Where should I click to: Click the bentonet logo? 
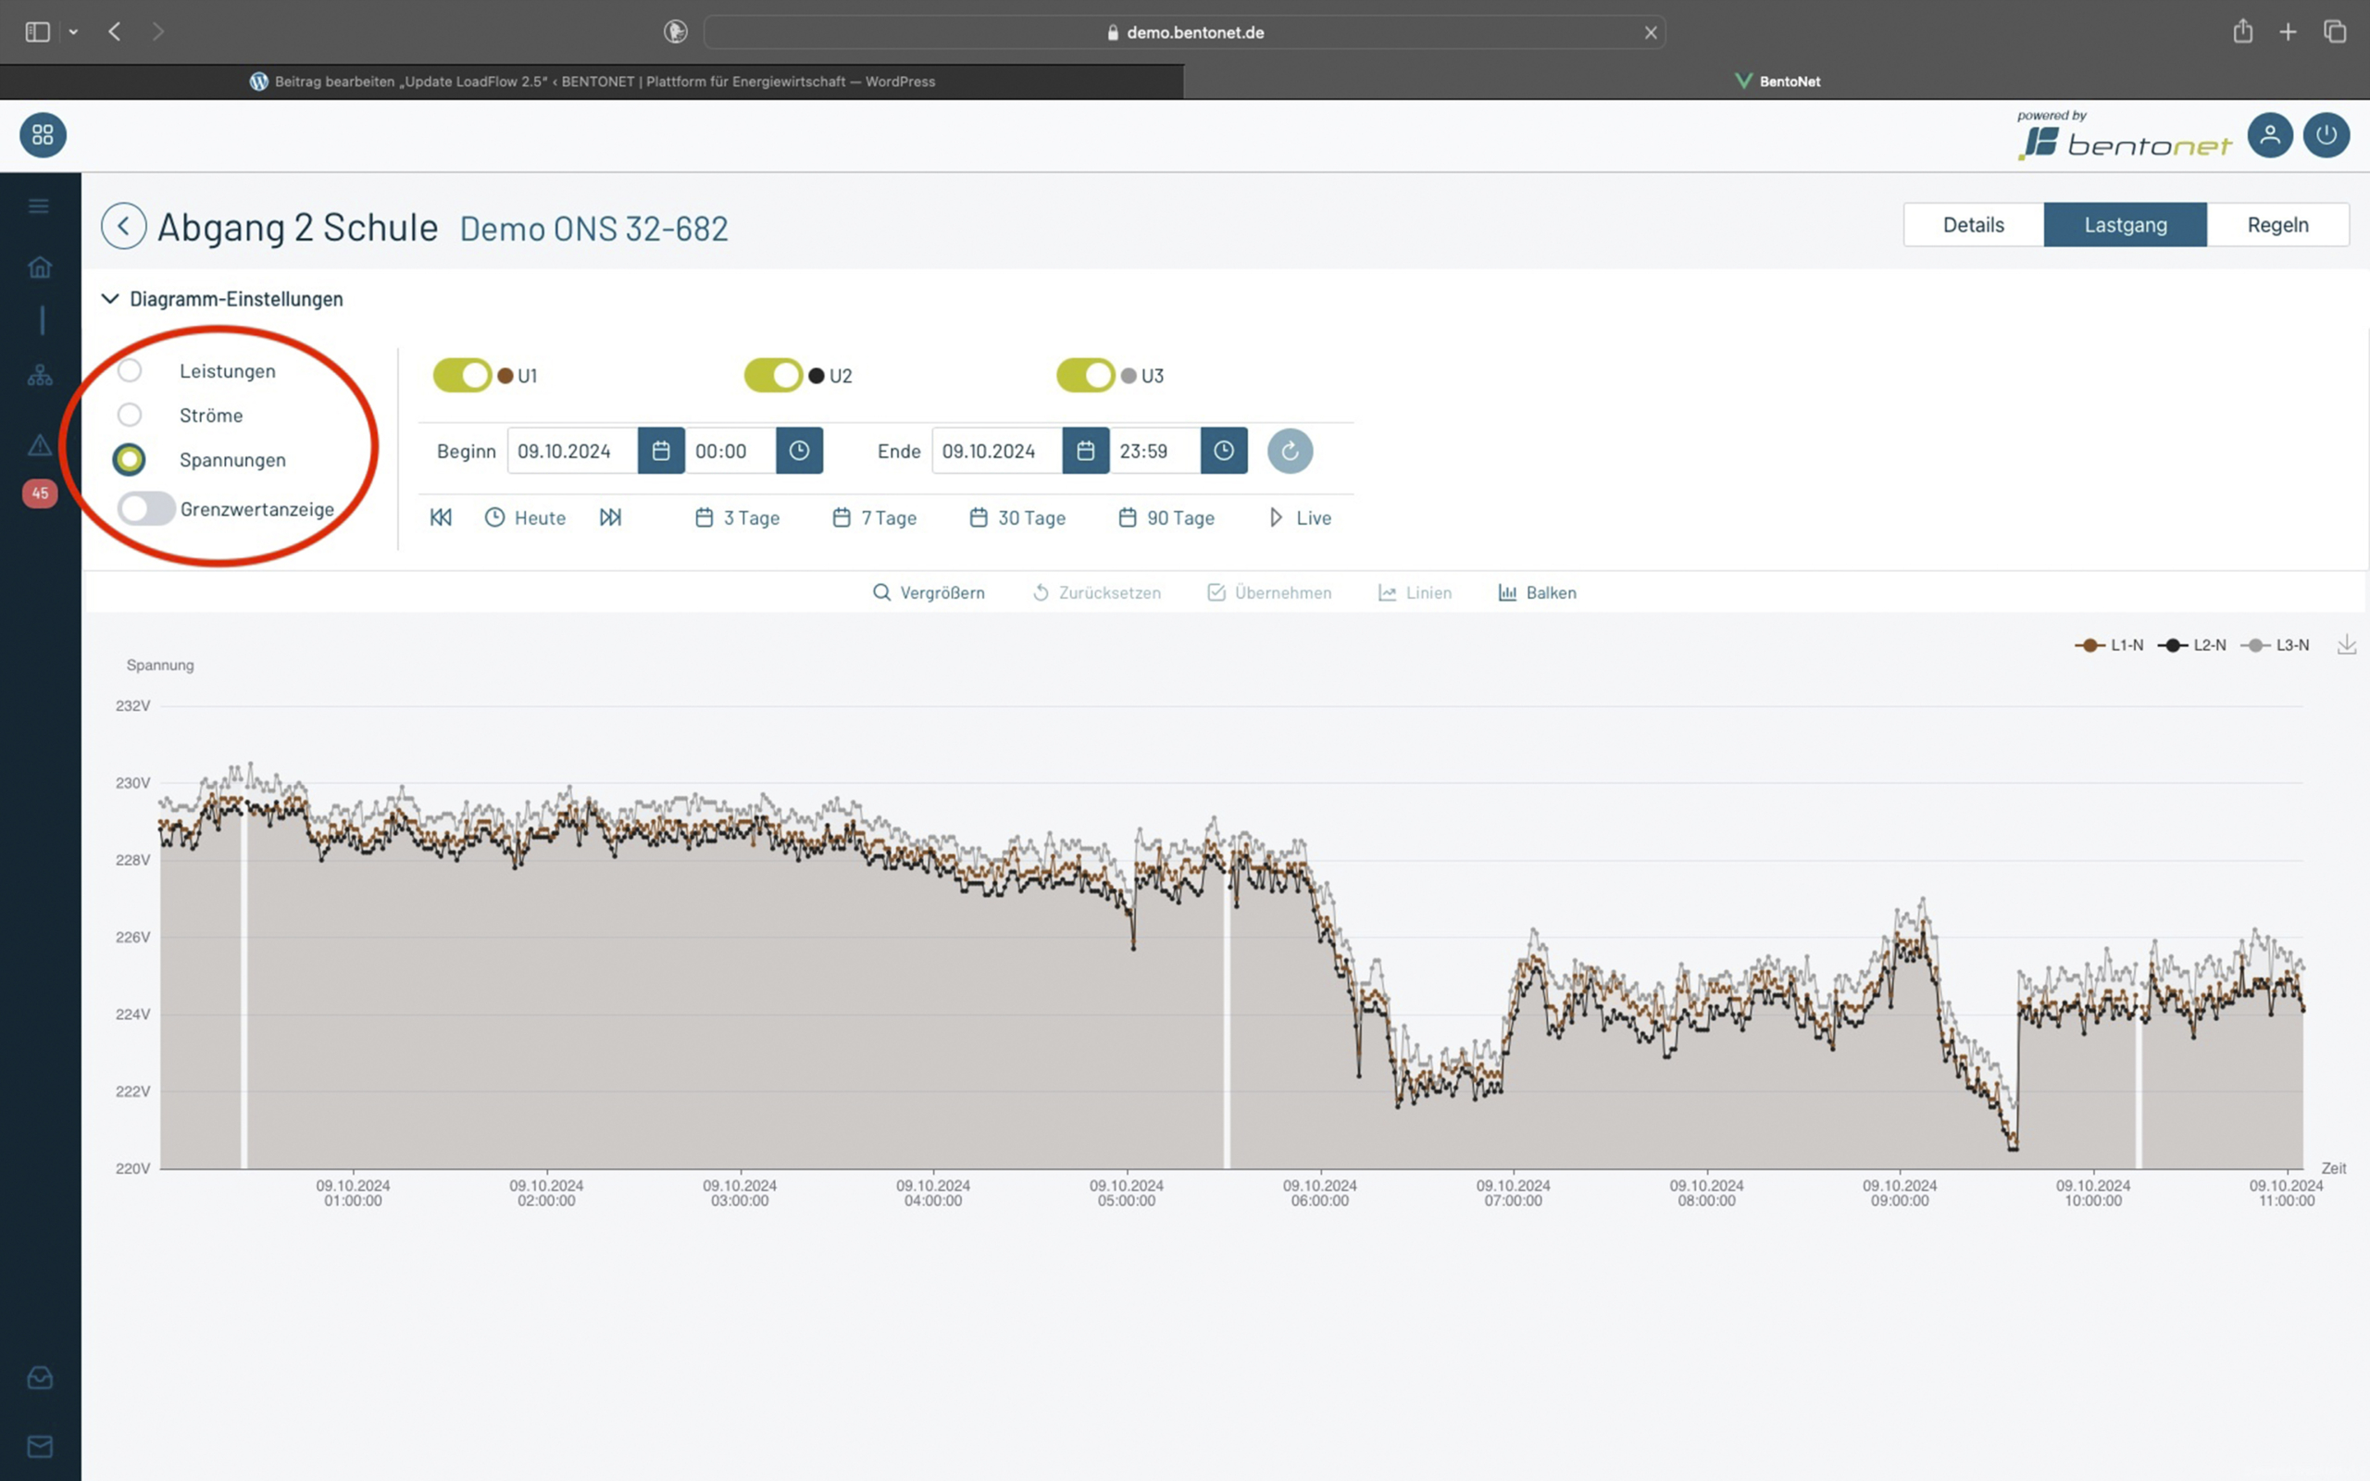point(2126,137)
